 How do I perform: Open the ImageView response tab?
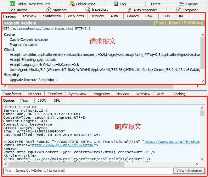tap(101, 94)
